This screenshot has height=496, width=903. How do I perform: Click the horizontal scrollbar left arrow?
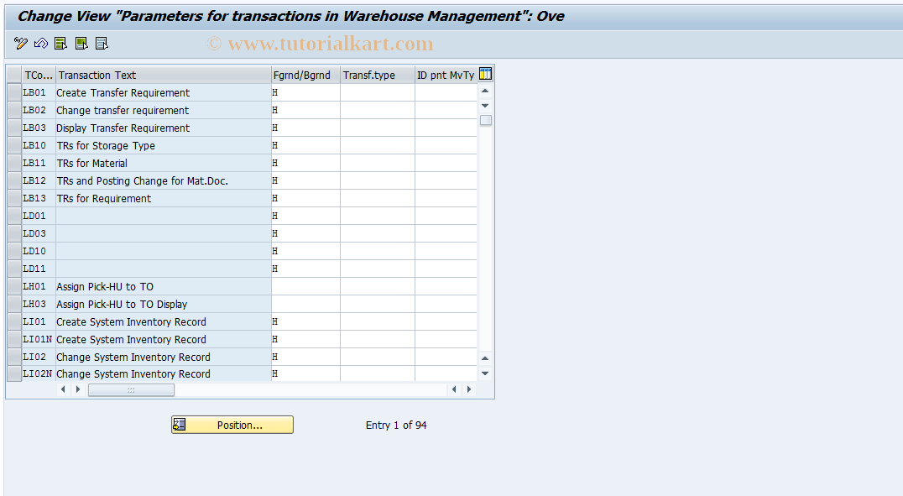[x=63, y=389]
